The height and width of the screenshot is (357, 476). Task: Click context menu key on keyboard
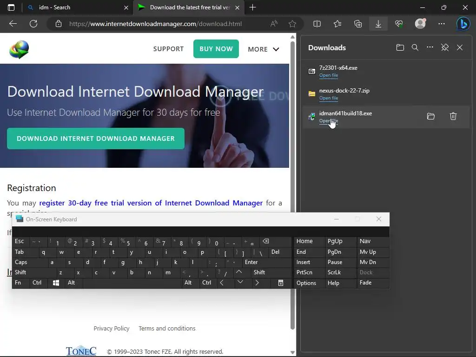[281, 283]
